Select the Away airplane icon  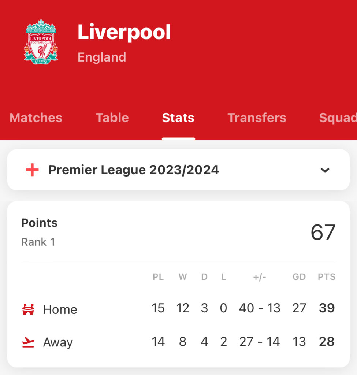28,342
